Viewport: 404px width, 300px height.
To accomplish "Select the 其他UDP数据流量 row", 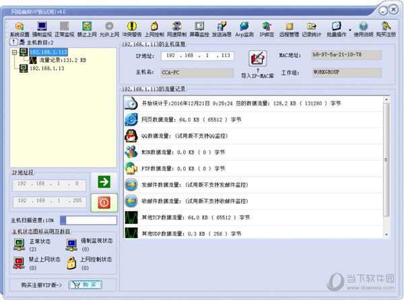I will point(254,233).
